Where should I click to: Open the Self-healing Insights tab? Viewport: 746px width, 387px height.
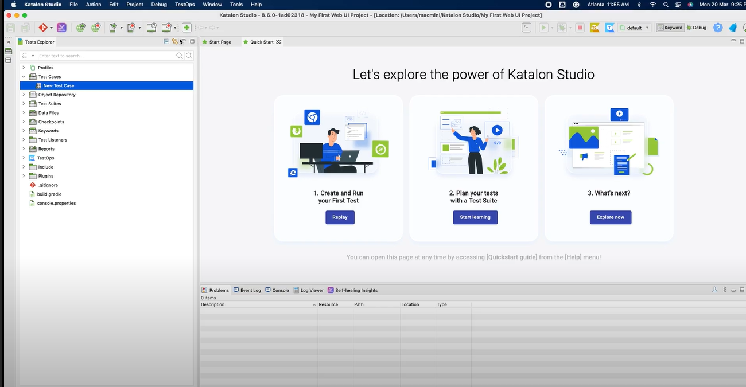tap(352, 290)
